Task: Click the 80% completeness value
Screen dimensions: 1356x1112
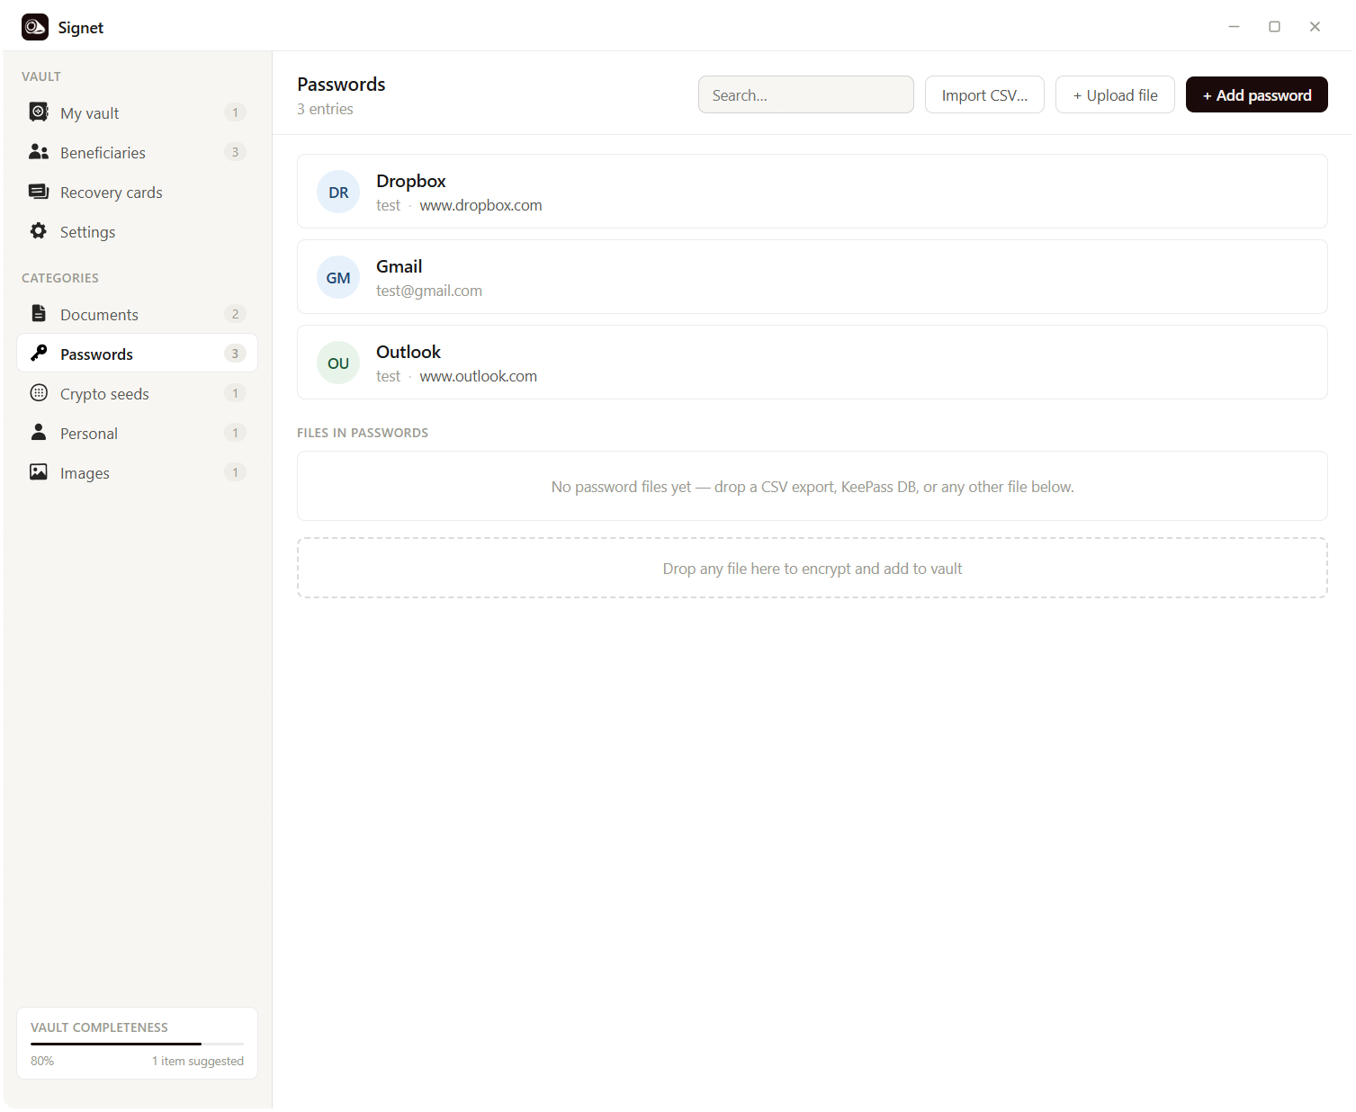Action: pyautogui.click(x=42, y=1061)
